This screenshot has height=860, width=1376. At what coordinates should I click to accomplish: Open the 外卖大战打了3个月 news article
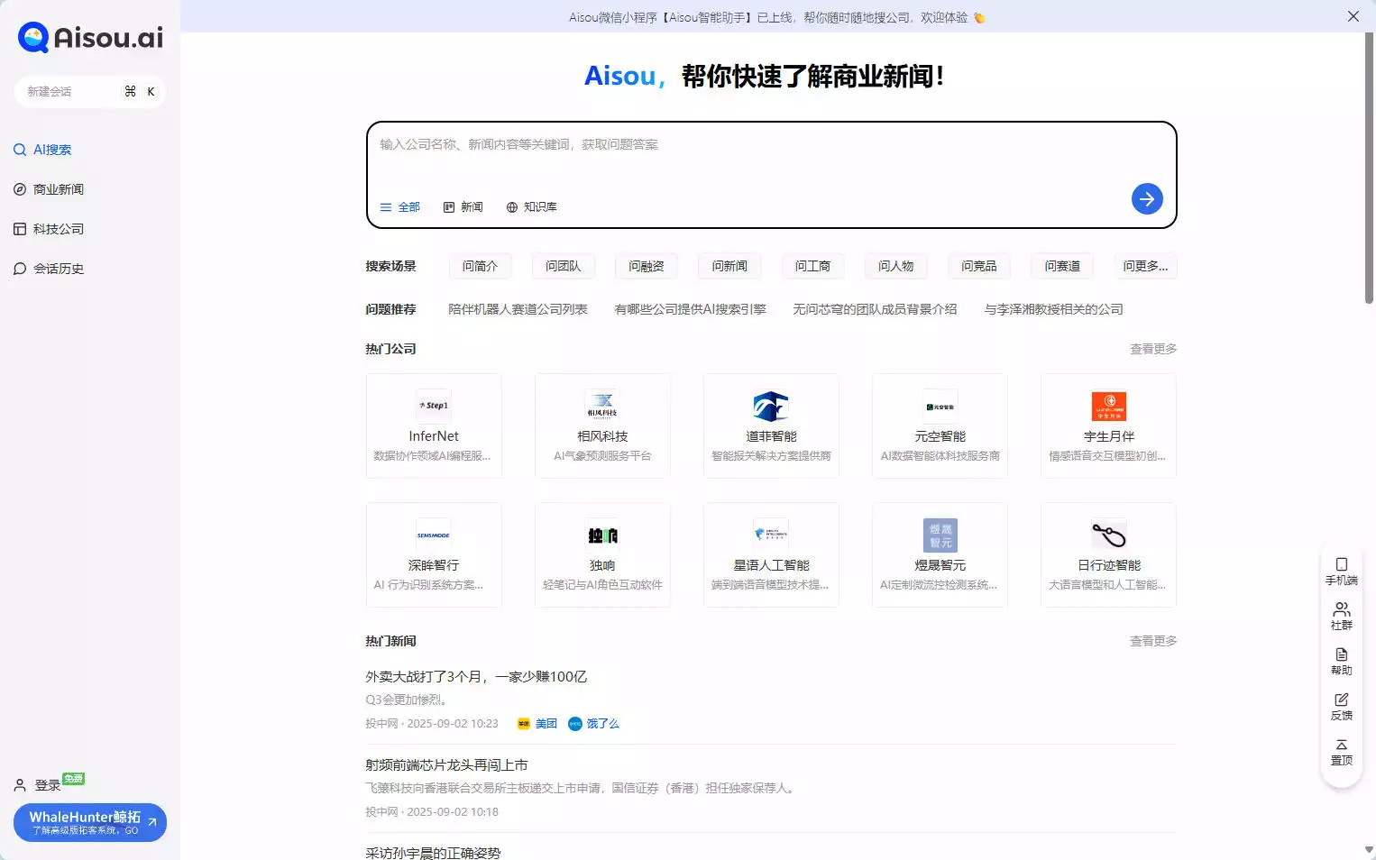point(475,675)
